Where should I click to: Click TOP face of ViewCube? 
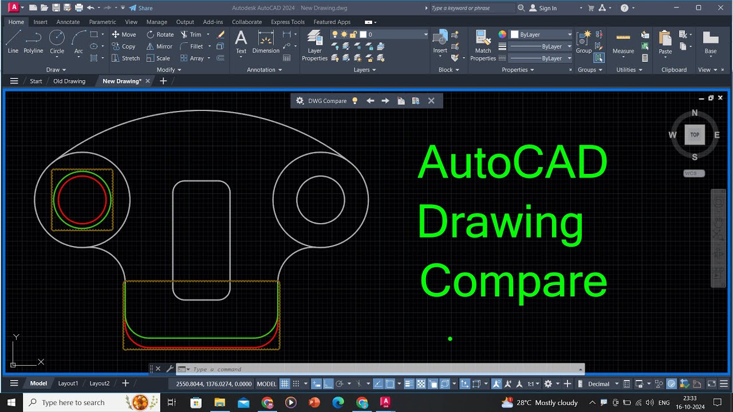tap(695, 135)
